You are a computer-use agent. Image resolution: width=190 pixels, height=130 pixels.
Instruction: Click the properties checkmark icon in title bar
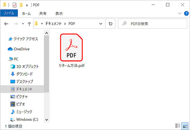tap(15, 5)
